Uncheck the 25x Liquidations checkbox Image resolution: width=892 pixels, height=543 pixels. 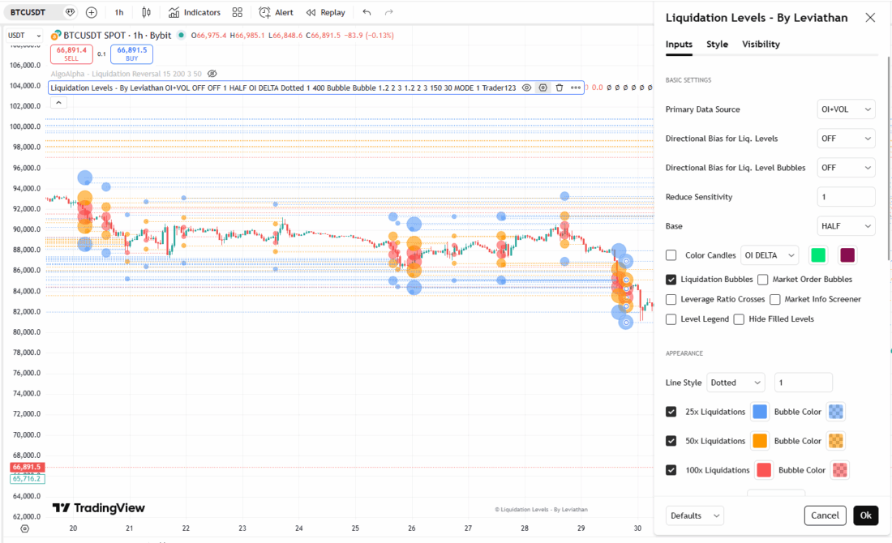pos(671,412)
